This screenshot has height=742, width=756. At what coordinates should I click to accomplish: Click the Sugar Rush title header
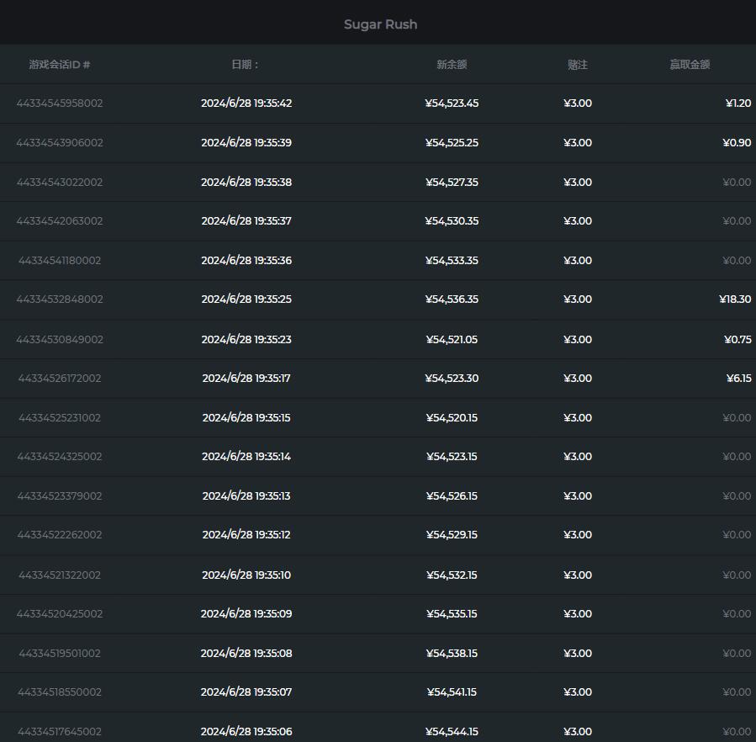click(x=380, y=24)
